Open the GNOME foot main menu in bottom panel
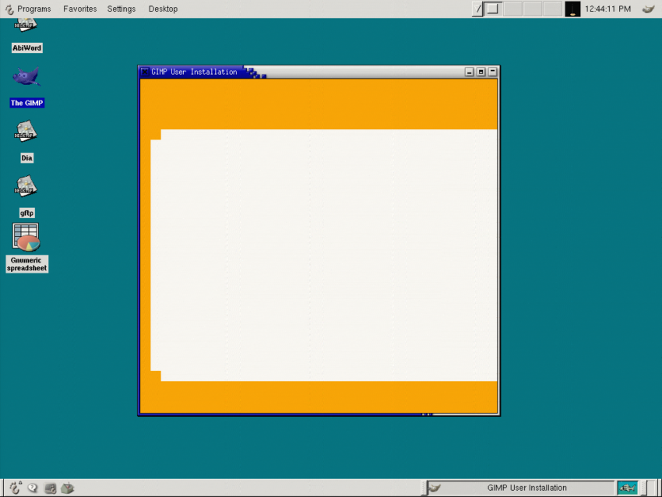Screen dimensions: 662x497 [16, 488]
